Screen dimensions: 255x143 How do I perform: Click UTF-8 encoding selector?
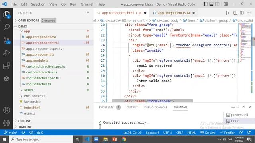[x=167, y=133]
